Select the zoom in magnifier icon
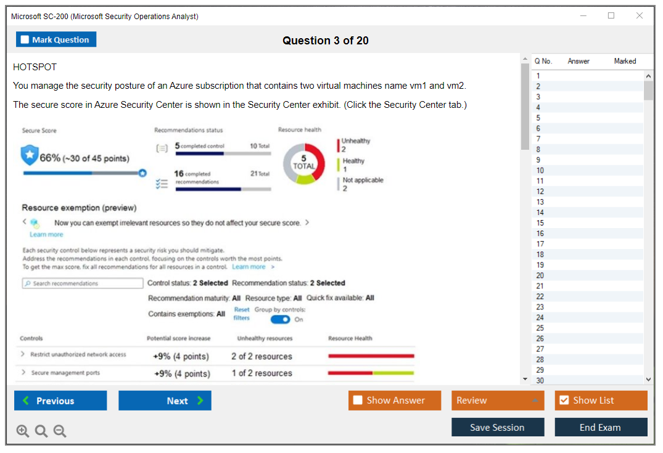Image resolution: width=663 pixels, height=453 pixels. point(23,431)
